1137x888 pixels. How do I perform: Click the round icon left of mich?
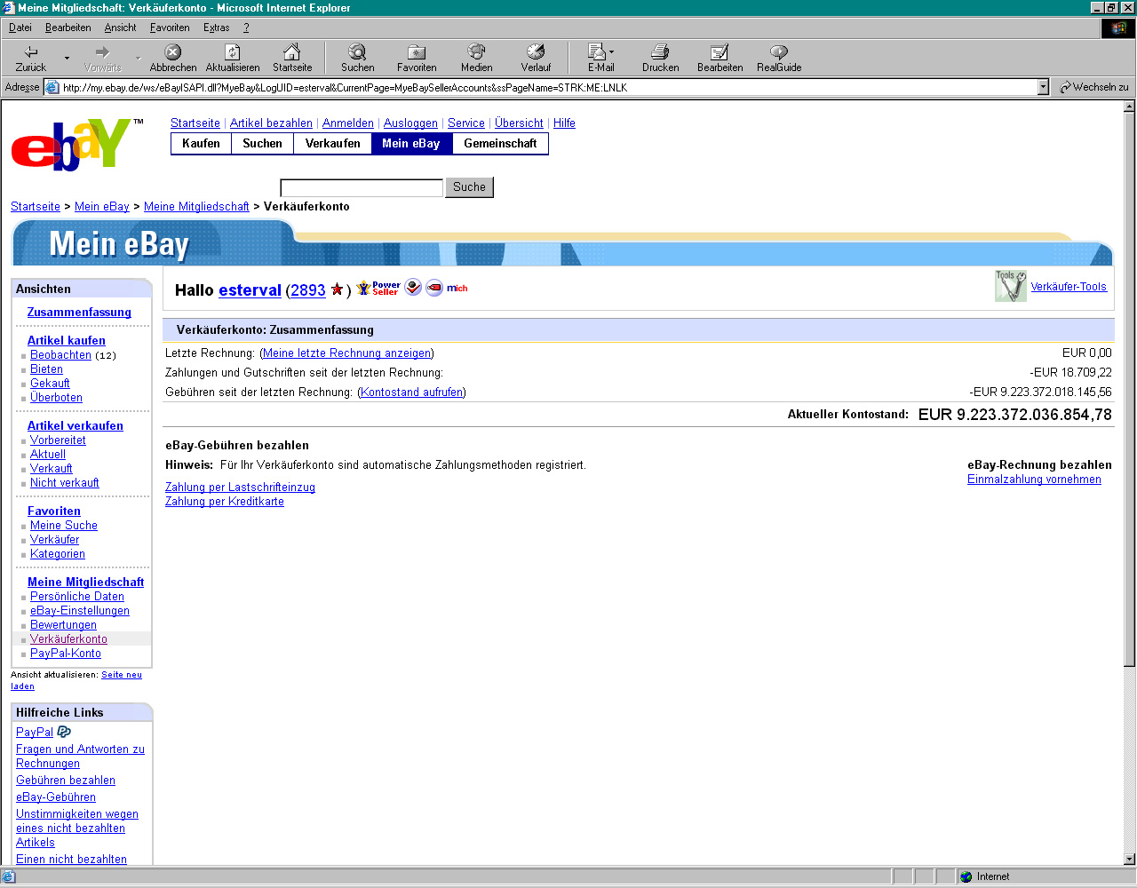coord(434,288)
